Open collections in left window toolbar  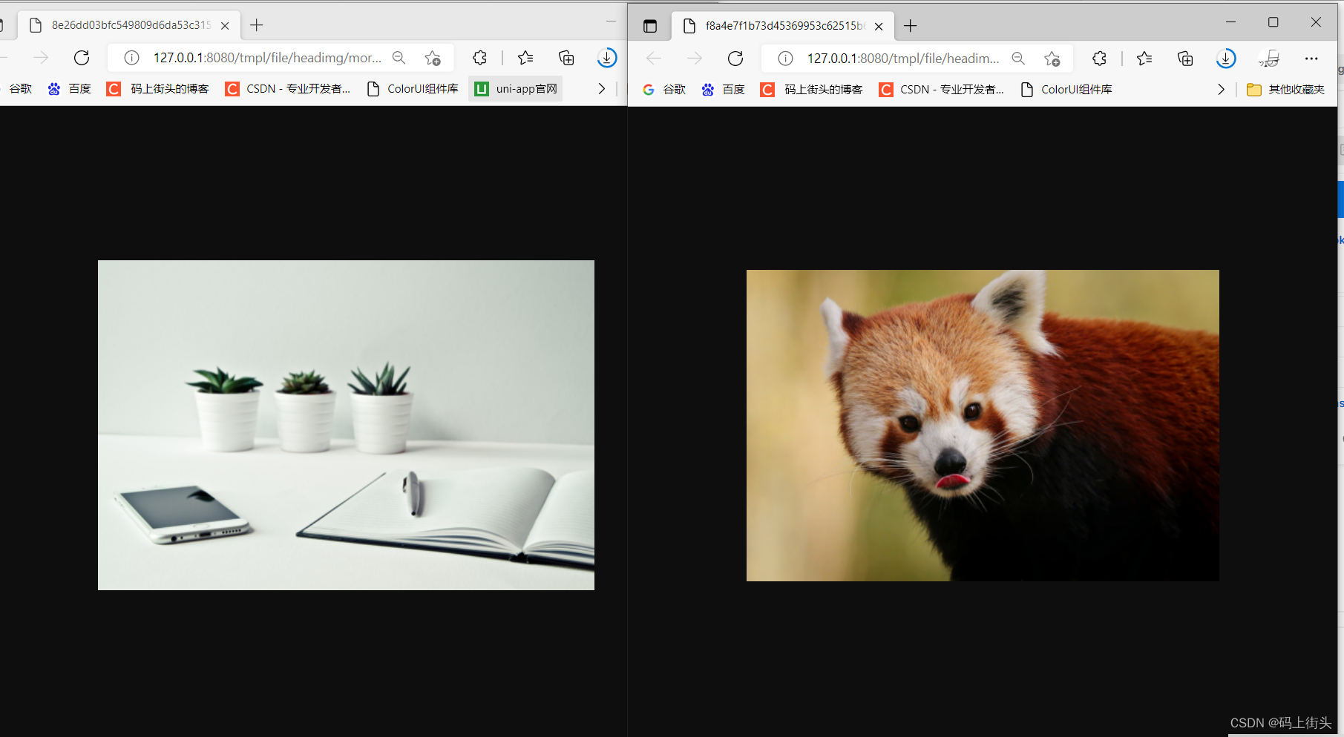(x=566, y=58)
